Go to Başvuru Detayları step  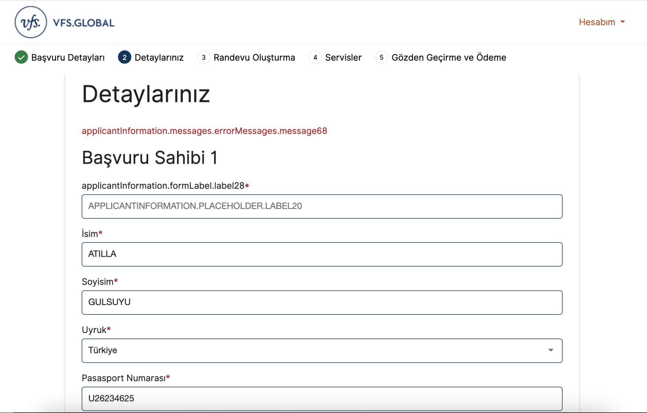(68, 57)
